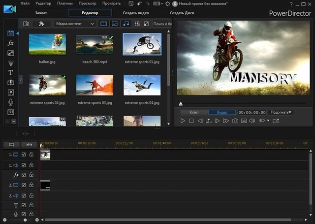
Task: Uncheck the fx track enable checkbox
Action: tap(24, 175)
